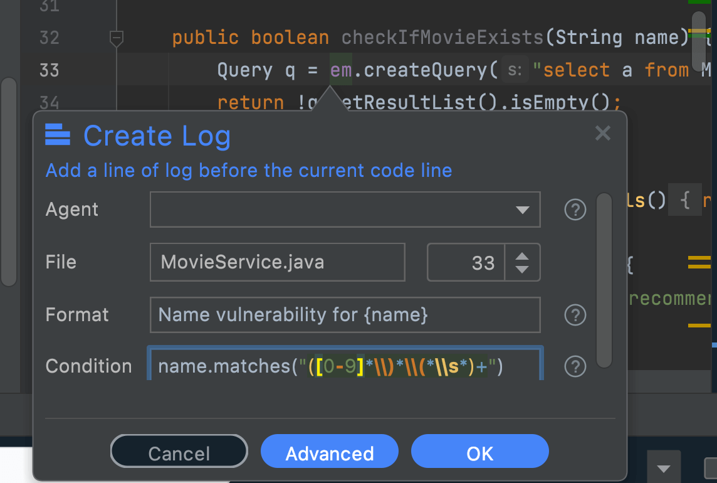Viewport: 717px width, 483px height.
Task: Open Advanced log options
Action: (x=329, y=450)
